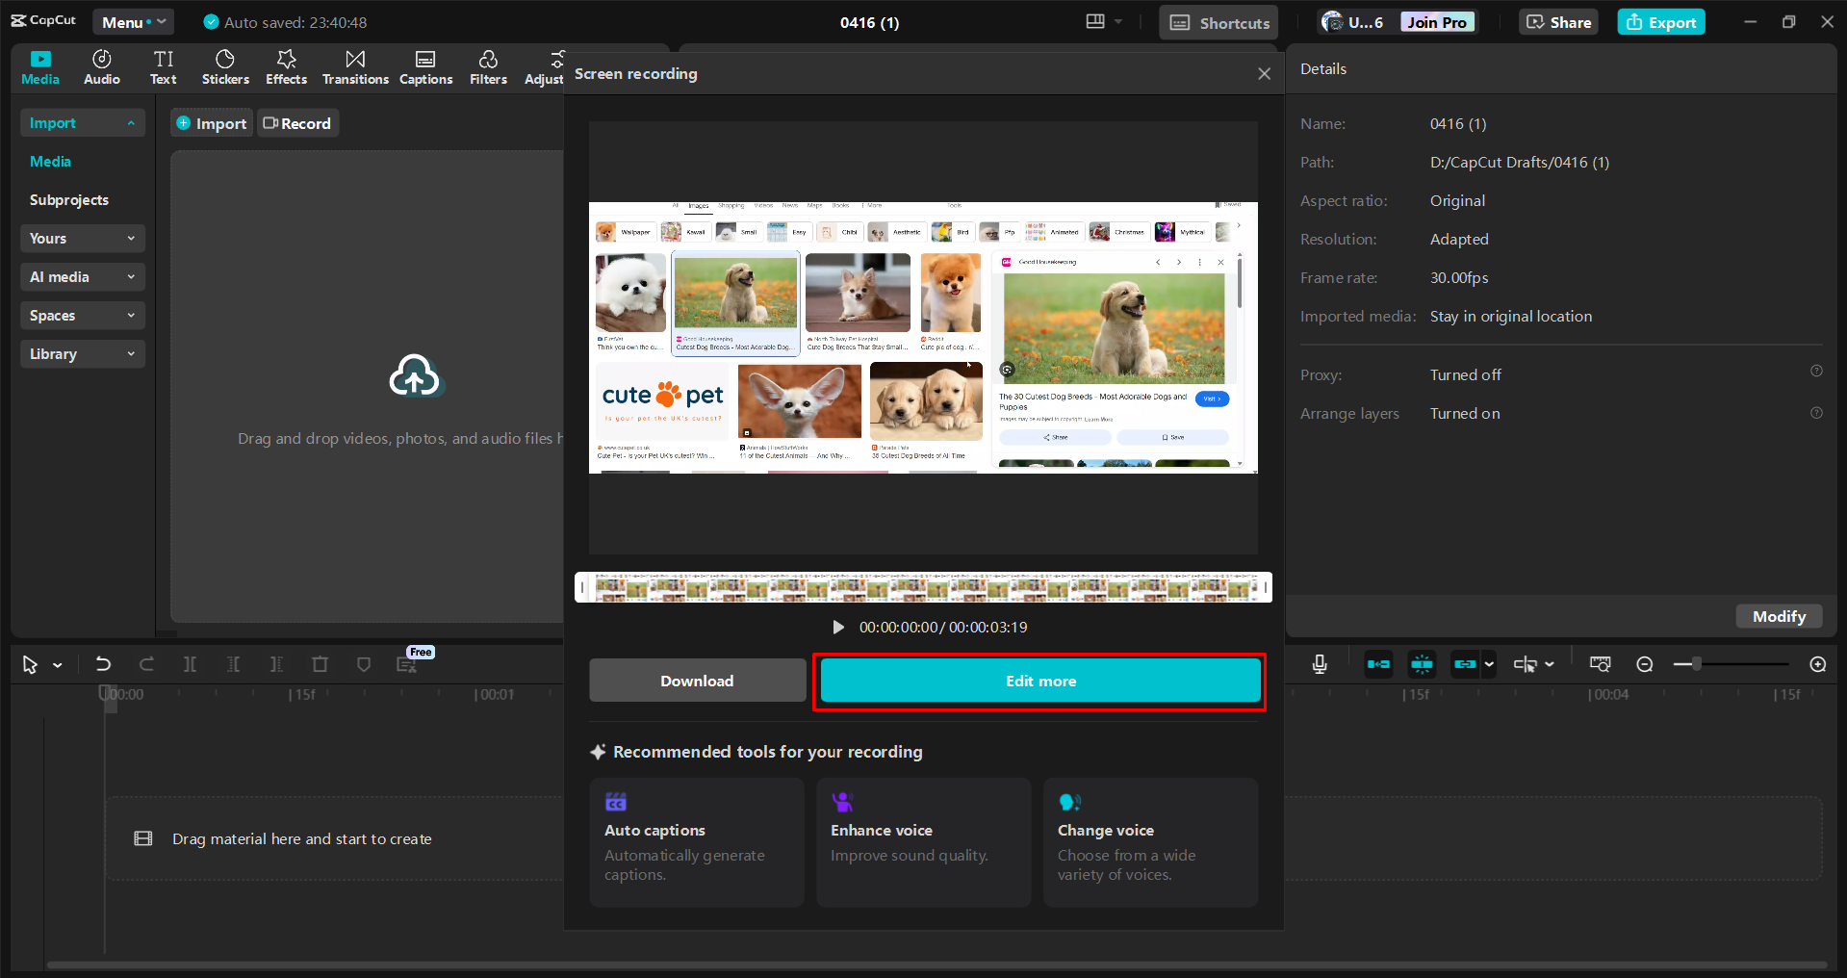This screenshot has width=1847, height=978.
Task: Select the microphone to record a voiceover
Action: coord(1319,663)
